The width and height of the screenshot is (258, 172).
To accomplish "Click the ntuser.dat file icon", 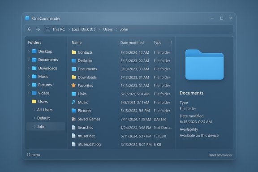I will click(x=73, y=136).
